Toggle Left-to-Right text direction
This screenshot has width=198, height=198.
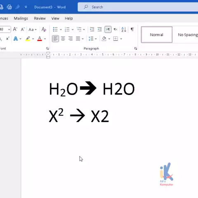click(108, 29)
